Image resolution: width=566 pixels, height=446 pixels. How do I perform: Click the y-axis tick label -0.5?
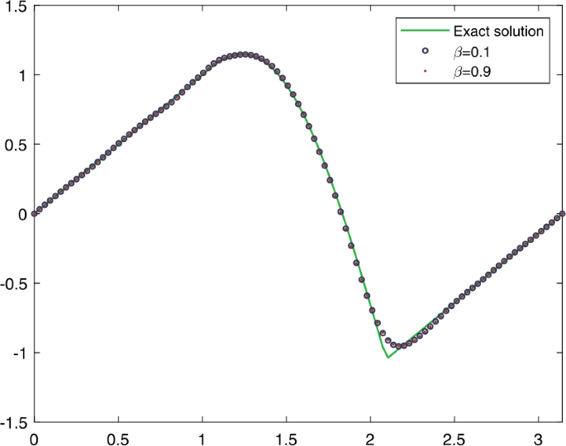click(14, 284)
